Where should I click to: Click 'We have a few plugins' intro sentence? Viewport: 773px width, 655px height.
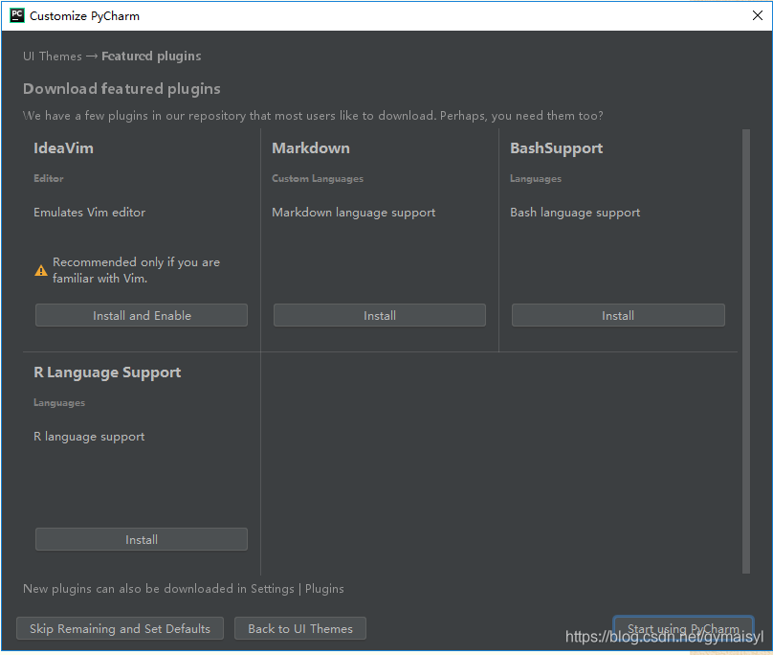tap(313, 116)
